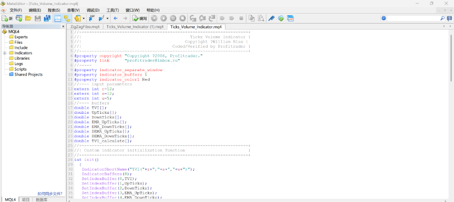Click the blue gear icon beside search box

[x=384, y=18]
